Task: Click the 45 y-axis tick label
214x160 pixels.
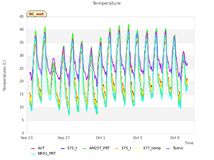Action: click(x=21, y=17)
